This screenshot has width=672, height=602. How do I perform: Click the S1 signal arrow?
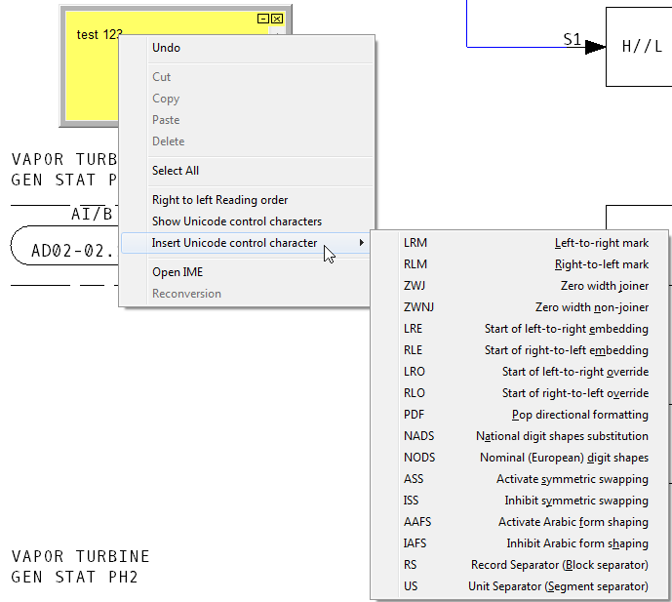coord(595,47)
